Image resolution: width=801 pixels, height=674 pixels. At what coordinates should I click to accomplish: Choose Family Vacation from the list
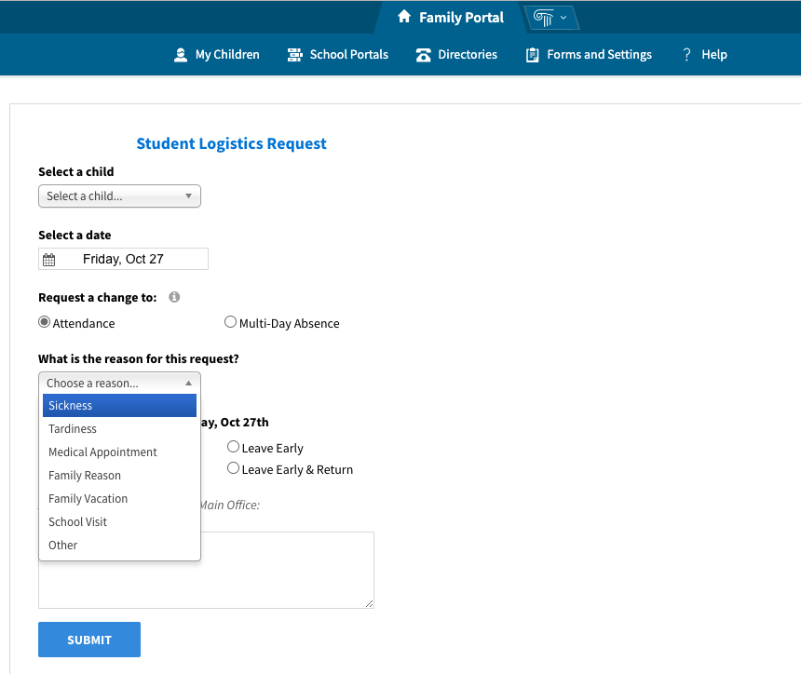119,498
